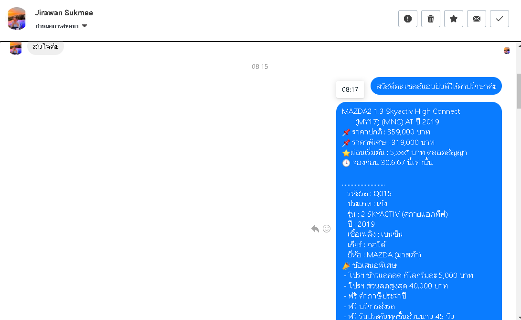Select the 08:15 timestamp
The height and width of the screenshot is (320, 521).
pos(260,66)
